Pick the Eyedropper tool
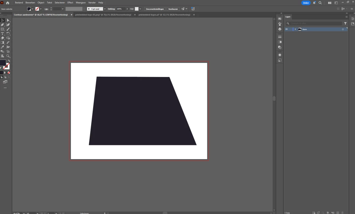Viewport: 355px width, 214px height. [x=2, y=47]
